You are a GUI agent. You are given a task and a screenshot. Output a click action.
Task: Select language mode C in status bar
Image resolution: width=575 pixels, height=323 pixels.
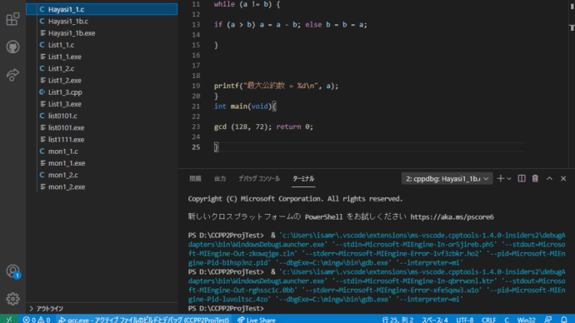pyautogui.click(x=507, y=320)
